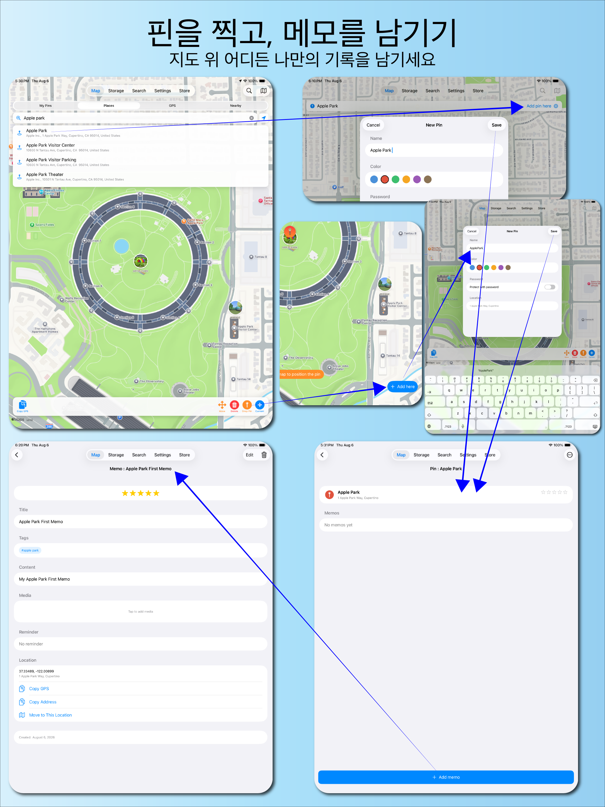605x807 pixels.
Task: Tap location arrow beside Apple park search field
Action: pos(263,118)
